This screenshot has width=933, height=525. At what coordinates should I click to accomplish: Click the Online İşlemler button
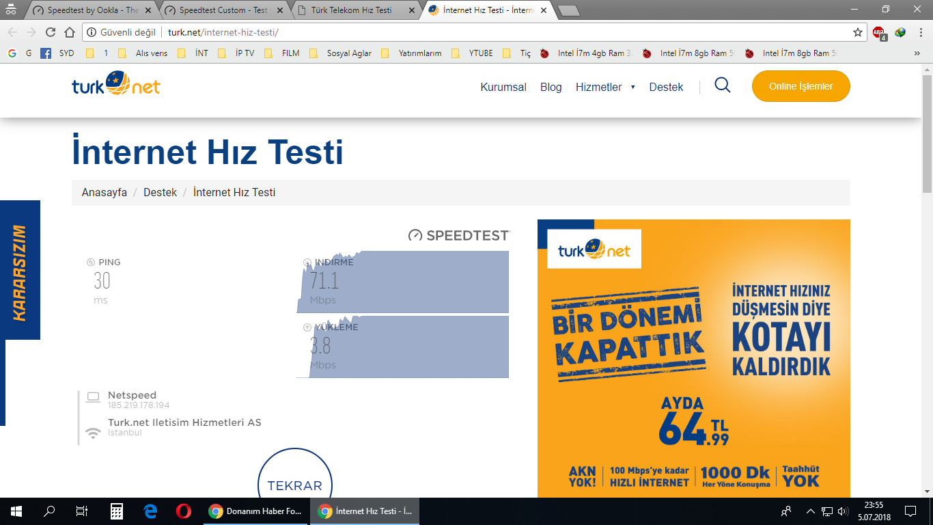800,86
